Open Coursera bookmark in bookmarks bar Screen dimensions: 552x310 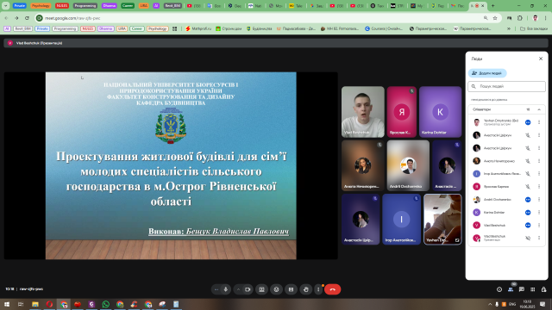pyautogui.click(x=384, y=28)
